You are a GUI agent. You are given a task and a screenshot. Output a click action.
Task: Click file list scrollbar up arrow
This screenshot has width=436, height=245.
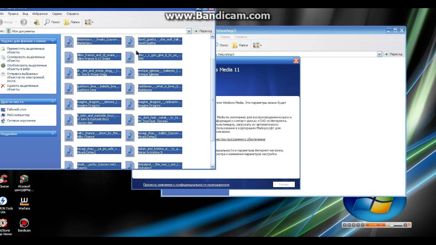(213, 37)
